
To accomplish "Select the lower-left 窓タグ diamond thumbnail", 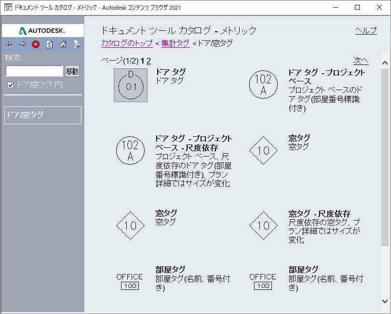I will click(131, 225).
